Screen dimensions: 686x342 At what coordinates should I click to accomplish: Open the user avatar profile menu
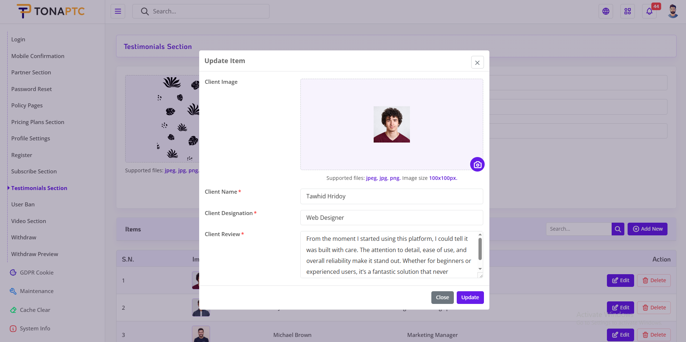(x=673, y=11)
